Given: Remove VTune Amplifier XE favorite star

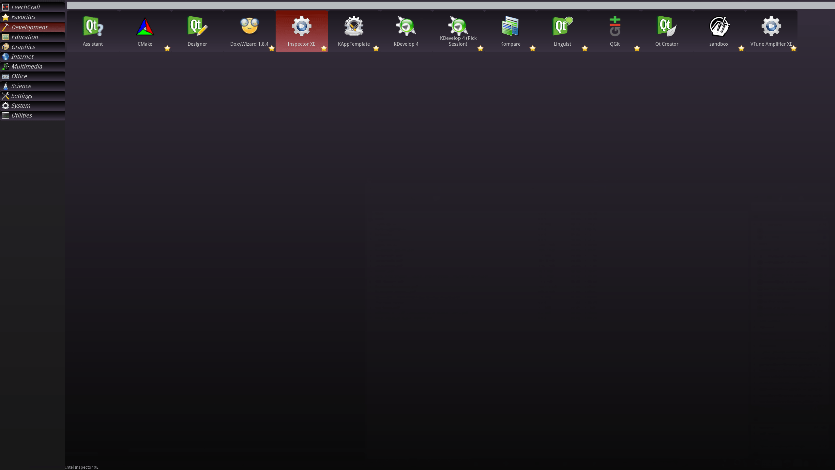Looking at the screenshot, I should (794, 48).
